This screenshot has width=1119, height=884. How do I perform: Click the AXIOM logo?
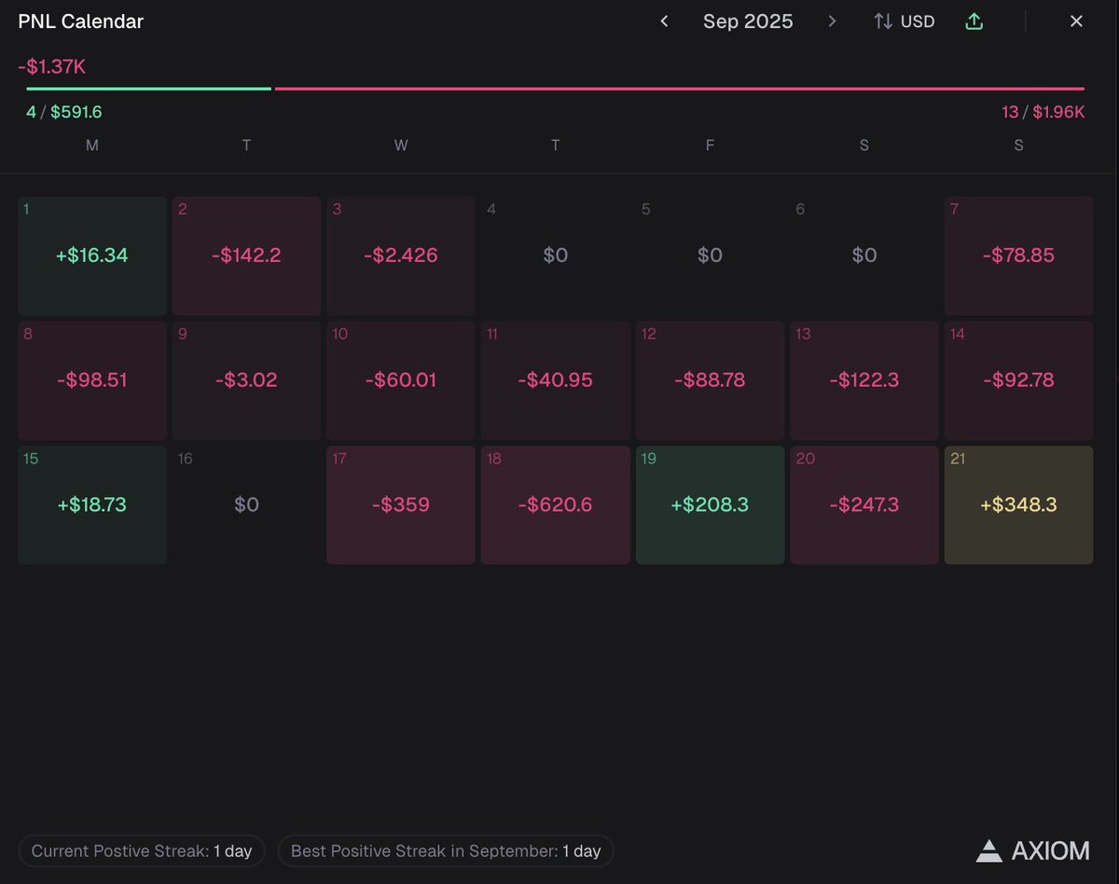(x=1032, y=850)
